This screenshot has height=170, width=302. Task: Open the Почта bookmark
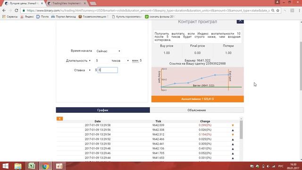(x=42, y=17)
